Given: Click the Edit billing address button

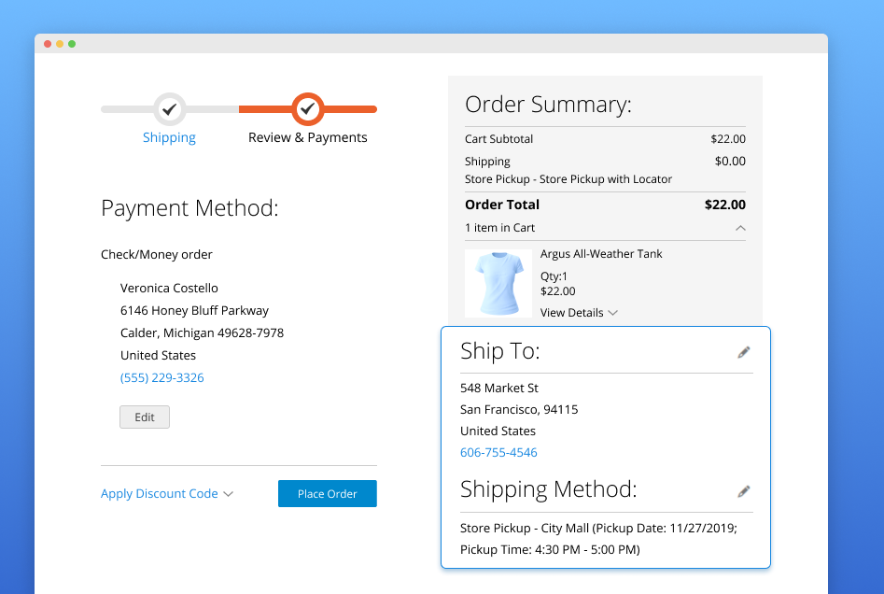Looking at the screenshot, I should 145,417.
